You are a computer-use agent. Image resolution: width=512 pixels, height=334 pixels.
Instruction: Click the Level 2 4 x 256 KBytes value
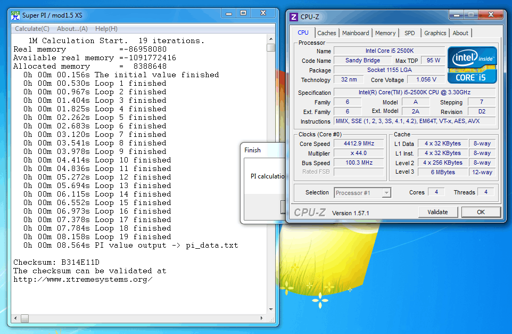pos(442,163)
